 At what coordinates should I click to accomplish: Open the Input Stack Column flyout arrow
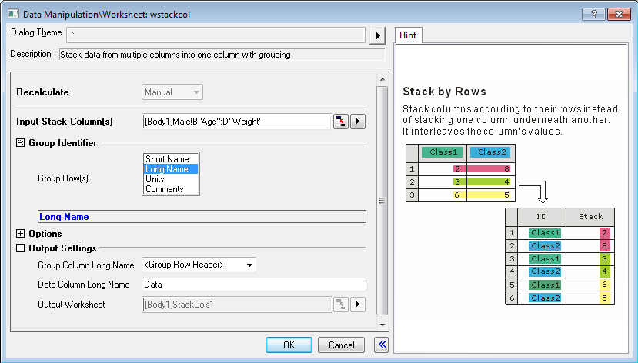[x=358, y=122]
